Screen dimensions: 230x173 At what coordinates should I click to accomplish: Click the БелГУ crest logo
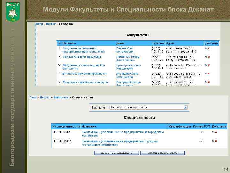(x=13, y=12)
